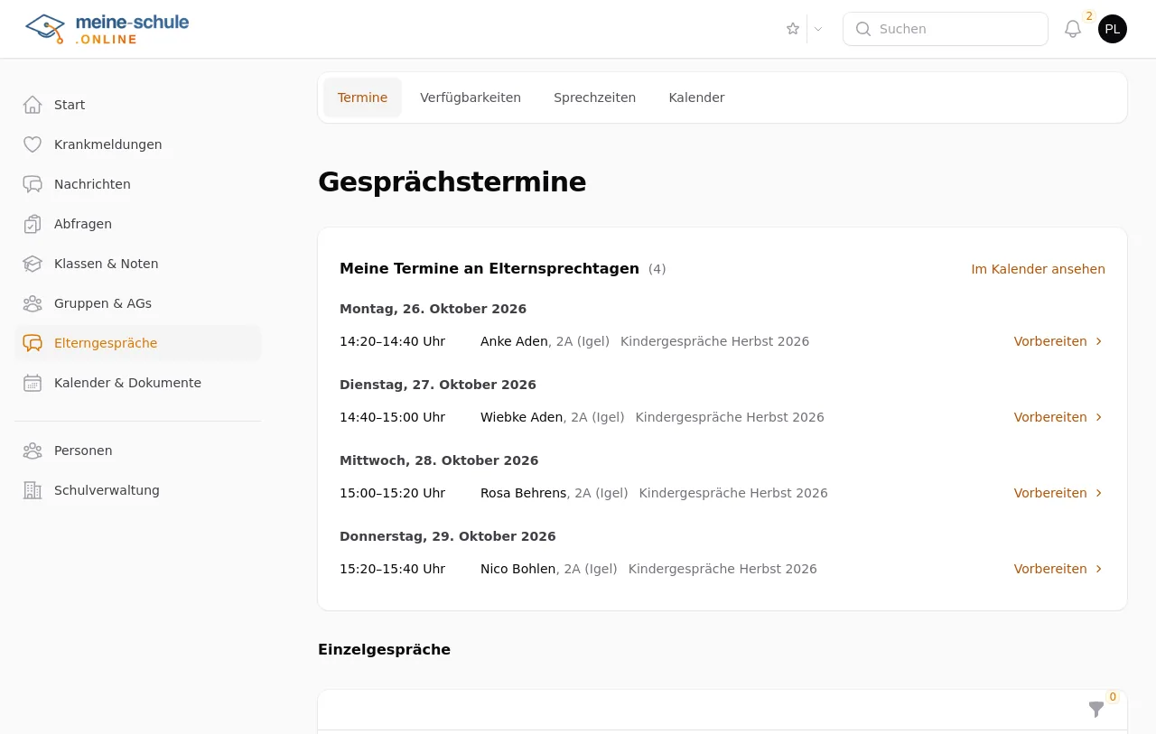Open the PL user avatar menu
Viewport: 1156px width, 734px height.
click(1113, 29)
